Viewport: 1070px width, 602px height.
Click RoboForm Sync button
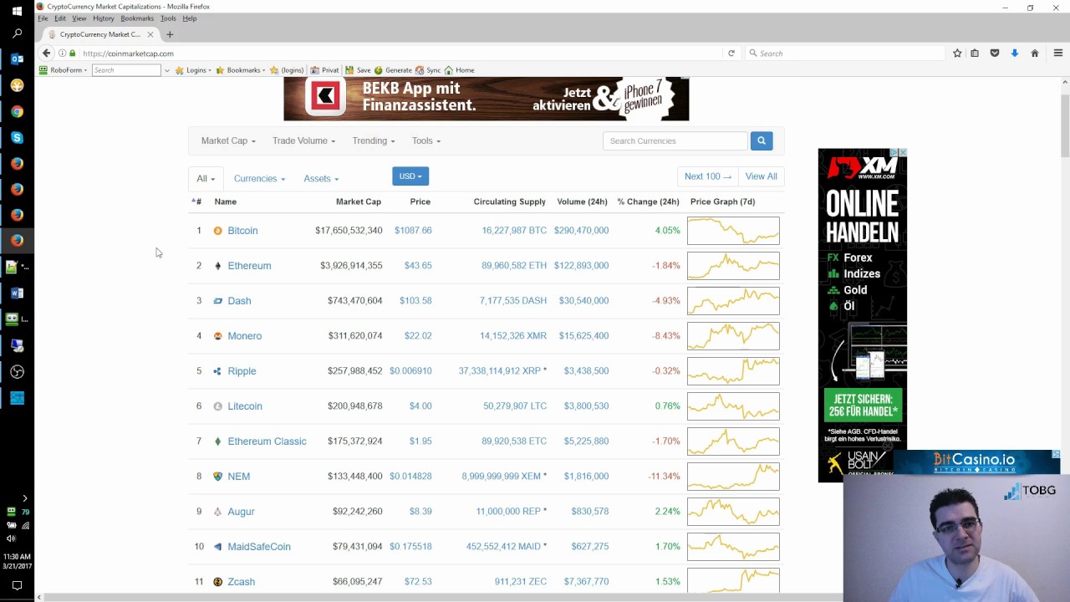[428, 70]
